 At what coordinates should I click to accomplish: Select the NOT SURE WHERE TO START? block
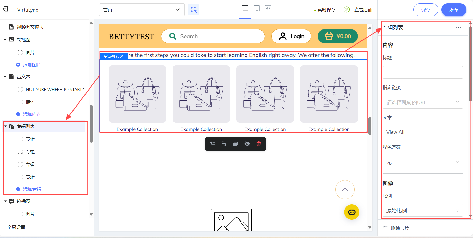55,90
